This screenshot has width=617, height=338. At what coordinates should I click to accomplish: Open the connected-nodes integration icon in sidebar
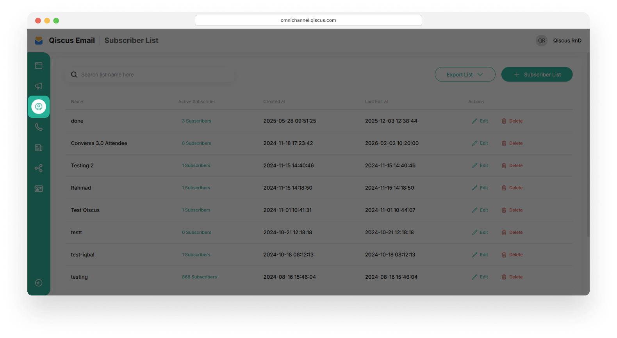(39, 168)
